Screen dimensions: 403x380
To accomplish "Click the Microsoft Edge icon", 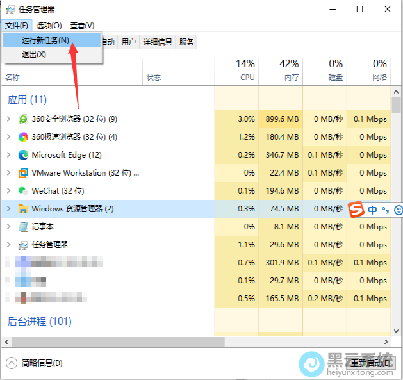I will pos(23,155).
